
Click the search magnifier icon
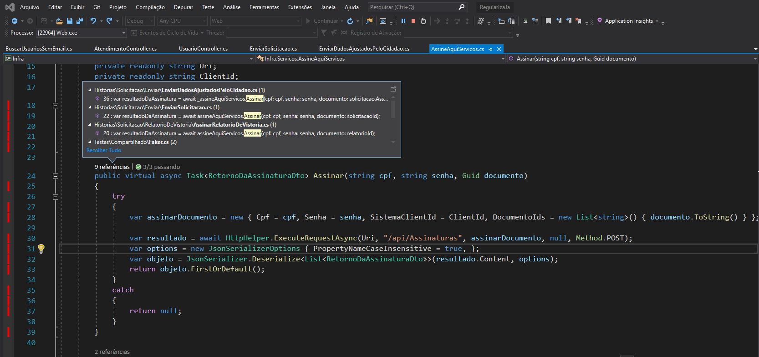461,7
